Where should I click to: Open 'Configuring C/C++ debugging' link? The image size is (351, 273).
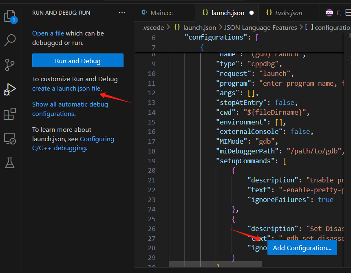73,144
